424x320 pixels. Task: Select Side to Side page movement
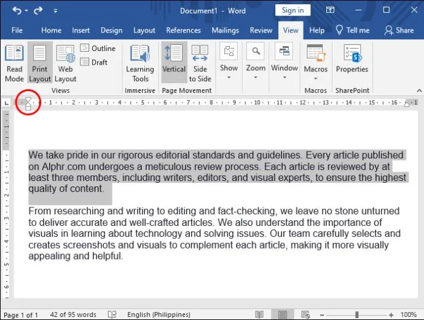click(200, 63)
